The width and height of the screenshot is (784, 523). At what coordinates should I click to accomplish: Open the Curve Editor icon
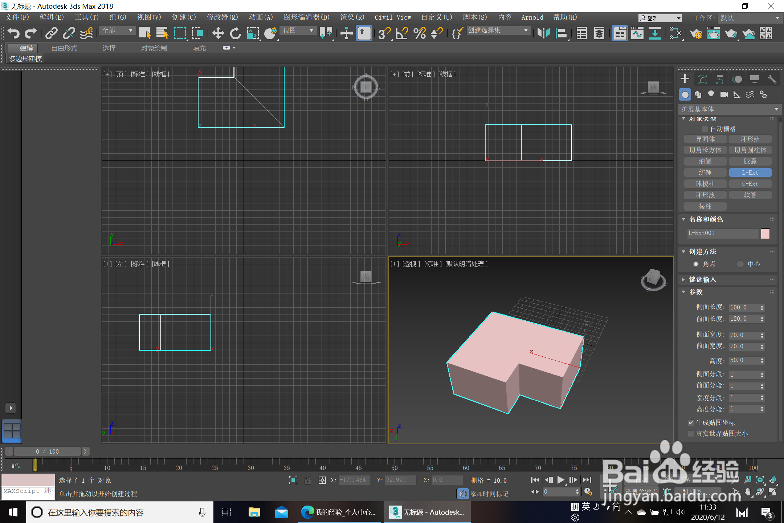pos(637,33)
